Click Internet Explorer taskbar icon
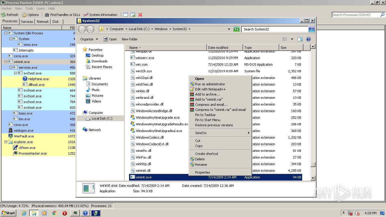 (x=24, y=213)
